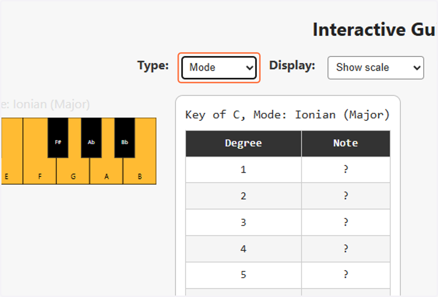Click the faded 'Ionian (Major)' text above the piano
Image resolution: width=438 pixels, height=297 pixels.
(x=51, y=105)
